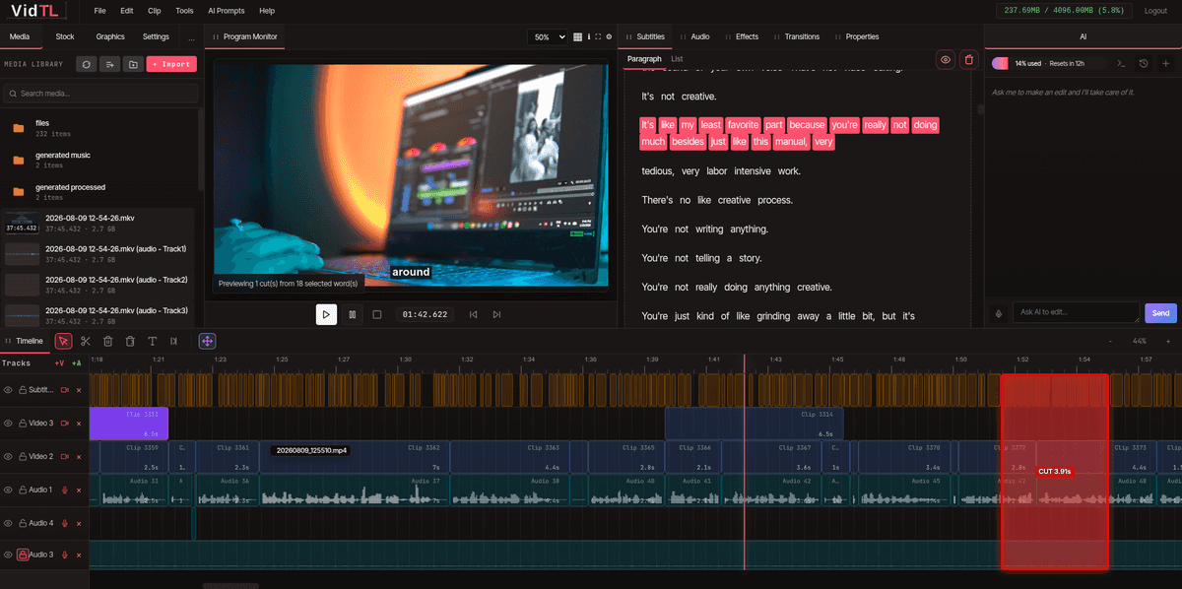This screenshot has width=1182, height=589.
Task: Open the Effects panel tab
Action: pyautogui.click(x=747, y=36)
